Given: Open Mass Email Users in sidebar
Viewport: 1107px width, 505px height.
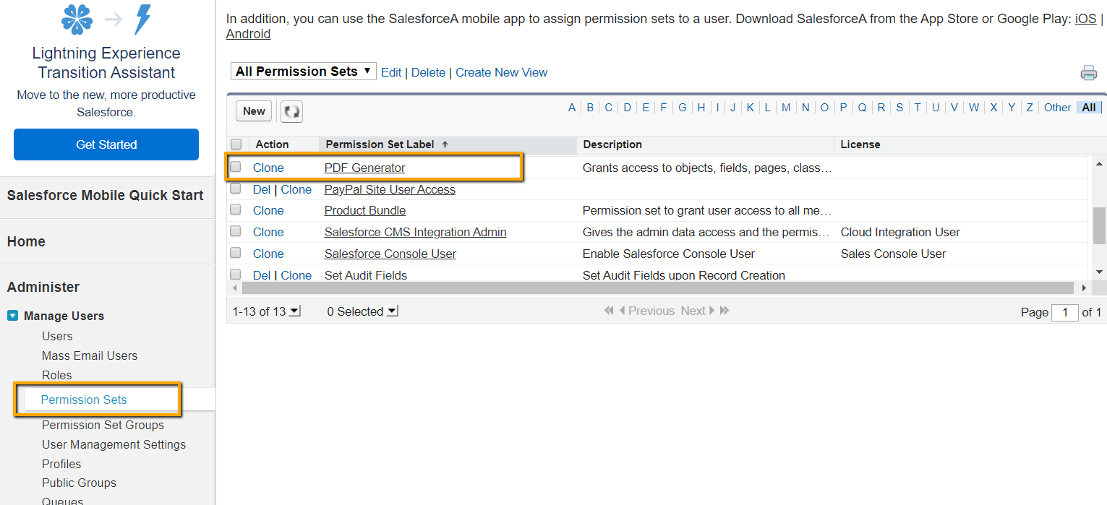Looking at the screenshot, I should 90,355.
